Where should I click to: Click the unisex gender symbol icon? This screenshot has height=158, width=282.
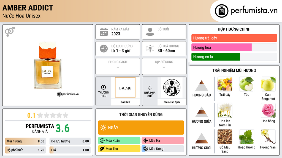pos(10,32)
